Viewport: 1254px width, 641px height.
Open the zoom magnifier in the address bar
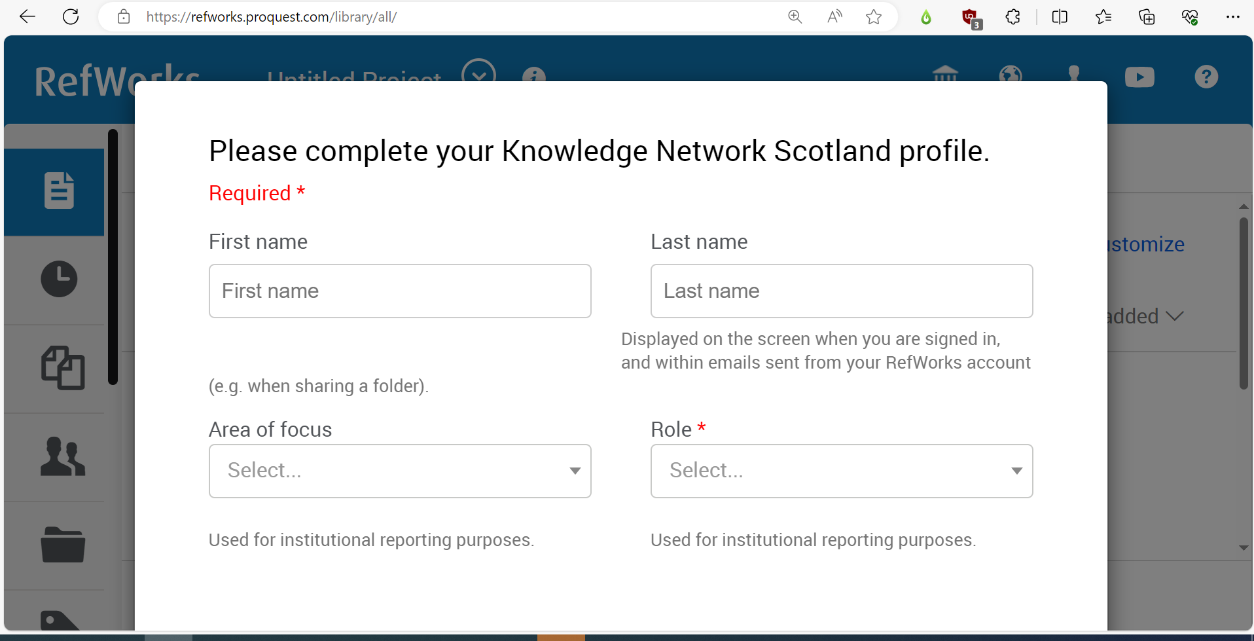(795, 17)
